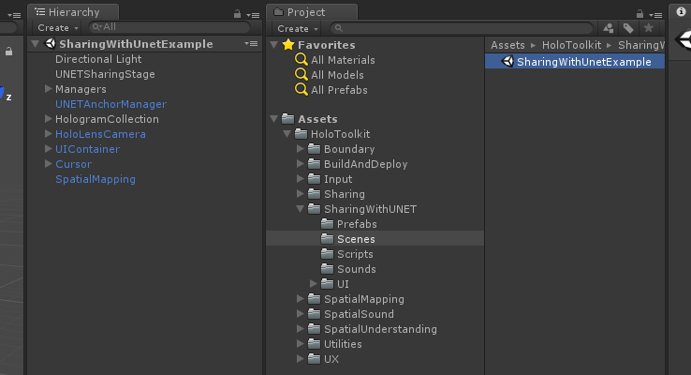
Task: Select the Scenes folder
Action: click(x=375, y=239)
